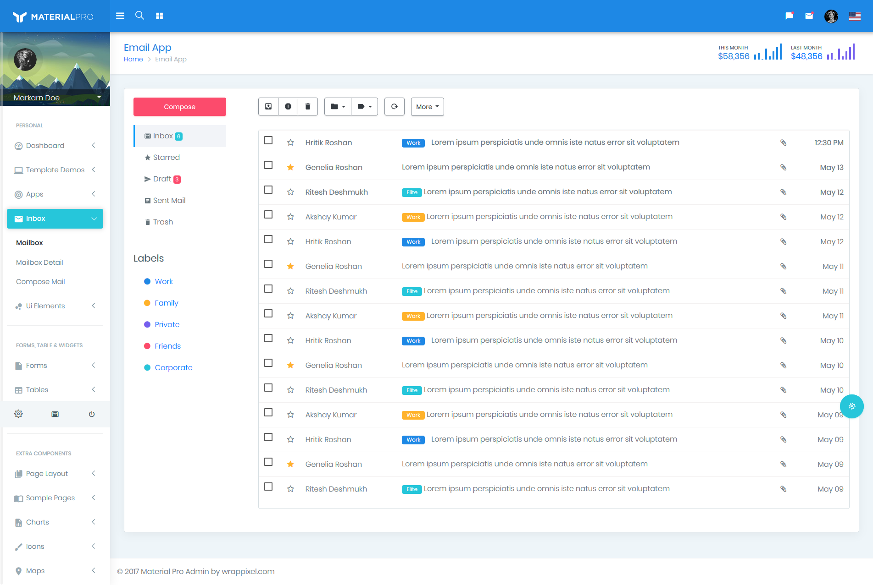Go to Compose Mail in sidebar

40,282
